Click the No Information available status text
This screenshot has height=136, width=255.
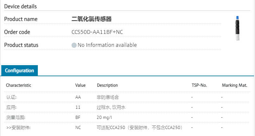107,45
